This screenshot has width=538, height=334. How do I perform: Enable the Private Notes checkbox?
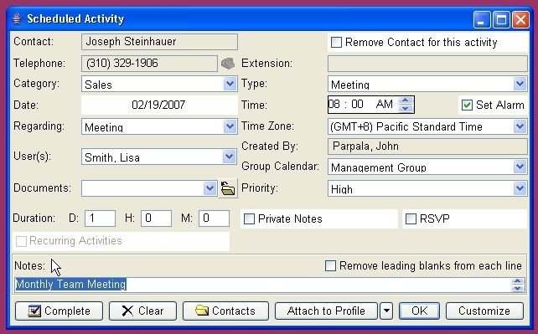pyautogui.click(x=249, y=218)
